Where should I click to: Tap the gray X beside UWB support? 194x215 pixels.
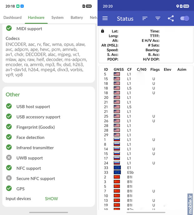click(9, 158)
